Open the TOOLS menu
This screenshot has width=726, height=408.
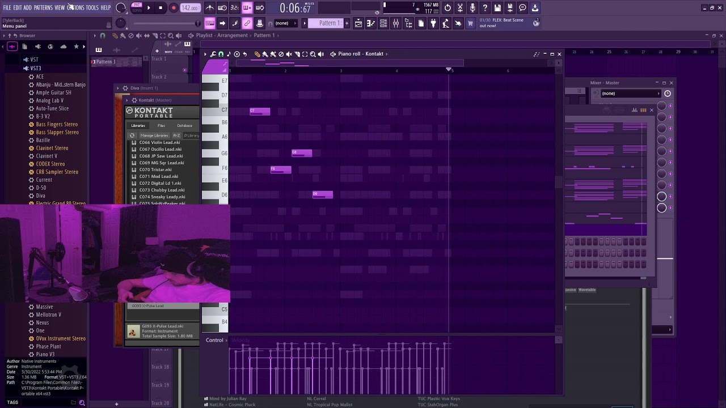tap(92, 7)
